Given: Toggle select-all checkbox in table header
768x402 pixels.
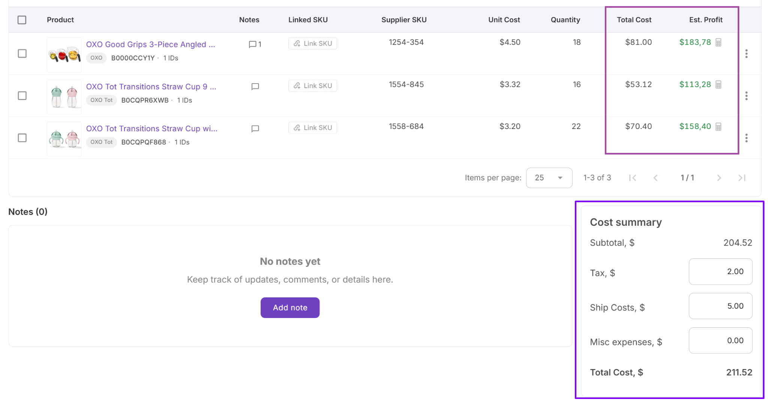Looking at the screenshot, I should pos(22,20).
